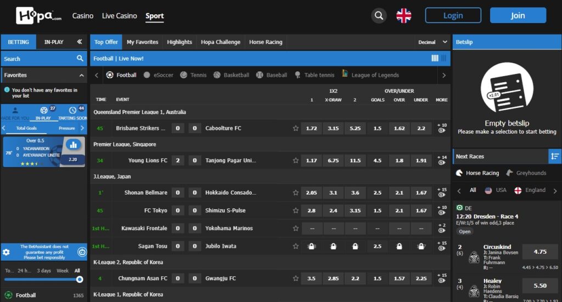The image size is (562, 302).
Task: Open Highlights tab
Action: tap(179, 42)
